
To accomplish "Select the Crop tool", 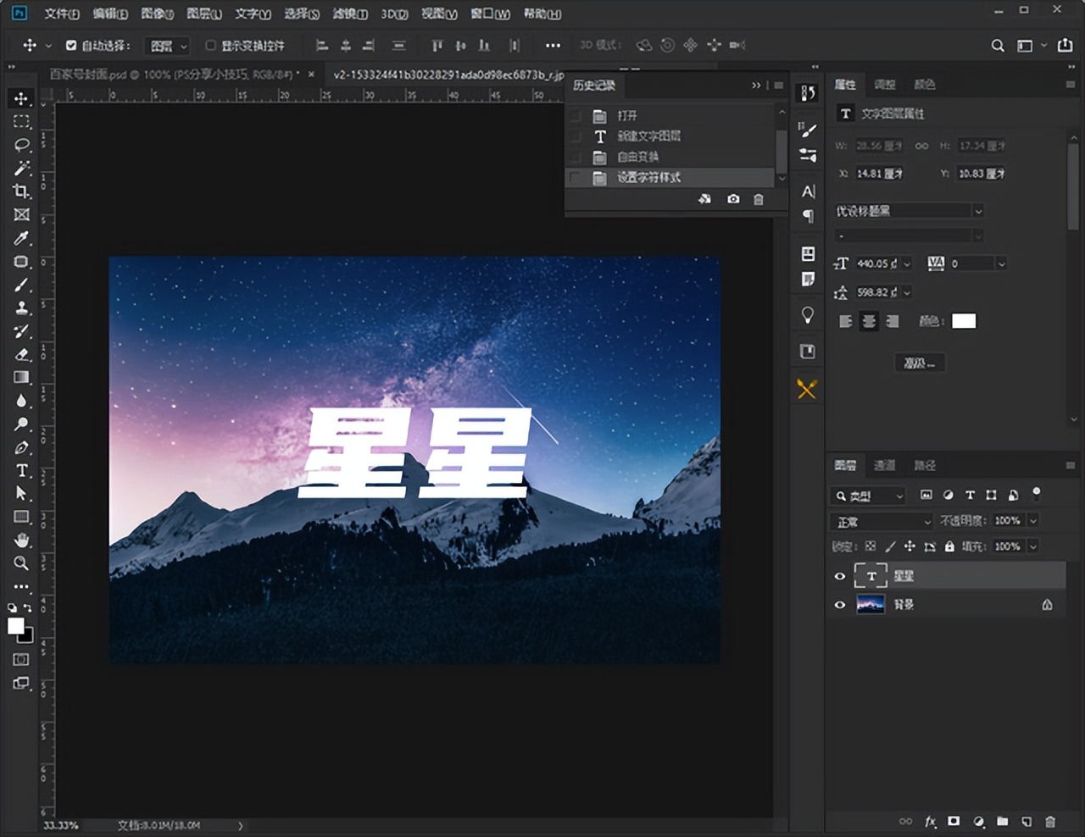I will tap(22, 191).
